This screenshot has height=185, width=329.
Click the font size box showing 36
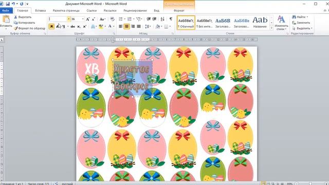pos(76,19)
